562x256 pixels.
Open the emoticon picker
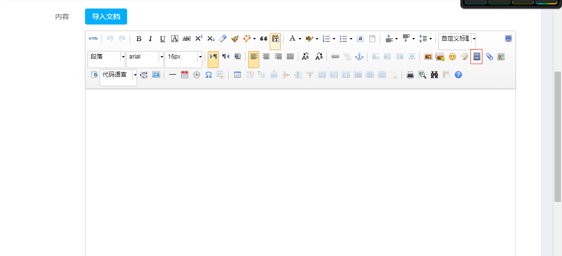(x=452, y=57)
